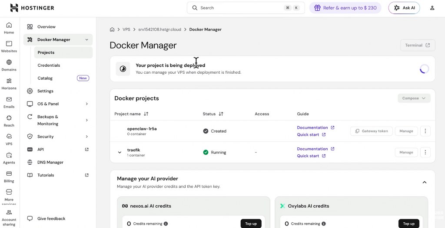Open Domains in the left rail
The width and height of the screenshot is (445, 228).
click(9, 65)
